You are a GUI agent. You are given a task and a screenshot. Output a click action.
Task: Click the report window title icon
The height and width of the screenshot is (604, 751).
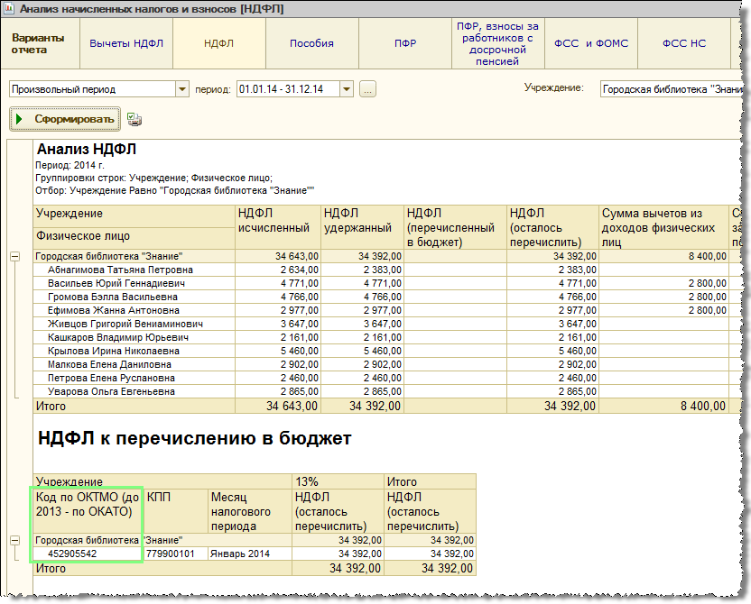[x=9, y=9]
